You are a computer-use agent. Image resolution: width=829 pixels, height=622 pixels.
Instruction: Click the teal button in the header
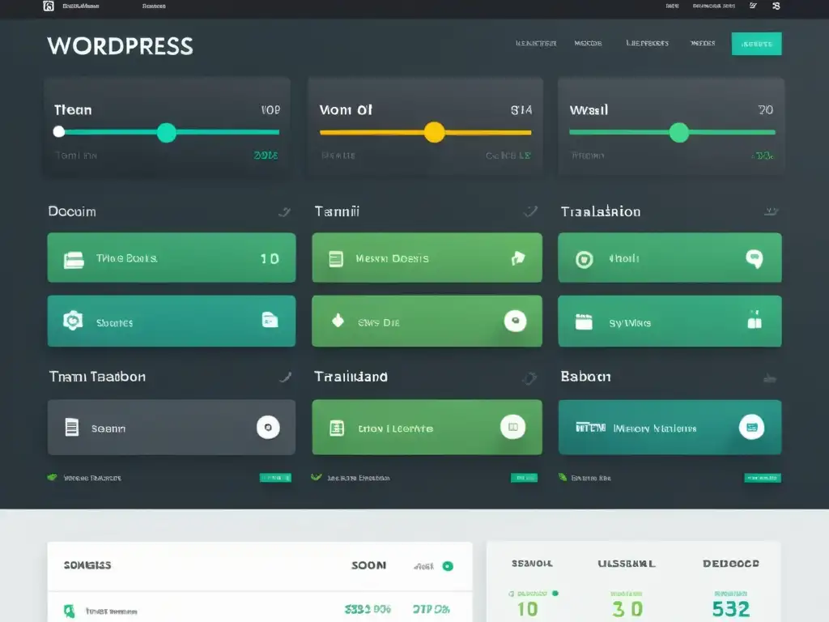tap(757, 44)
